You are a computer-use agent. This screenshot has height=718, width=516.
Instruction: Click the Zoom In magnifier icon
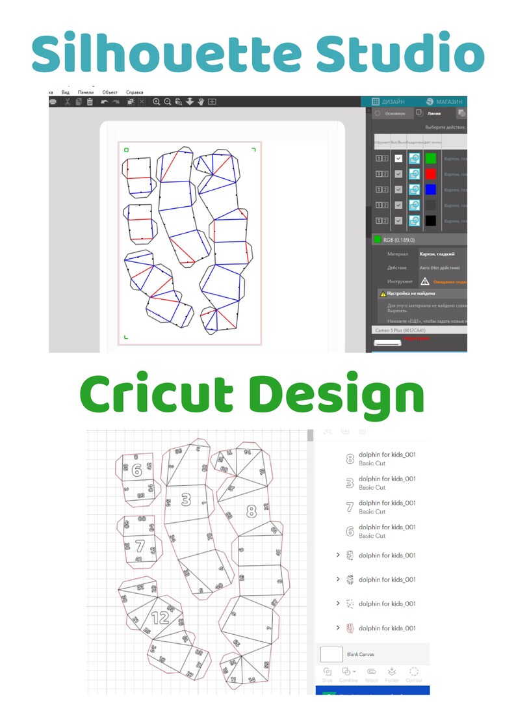tap(157, 101)
